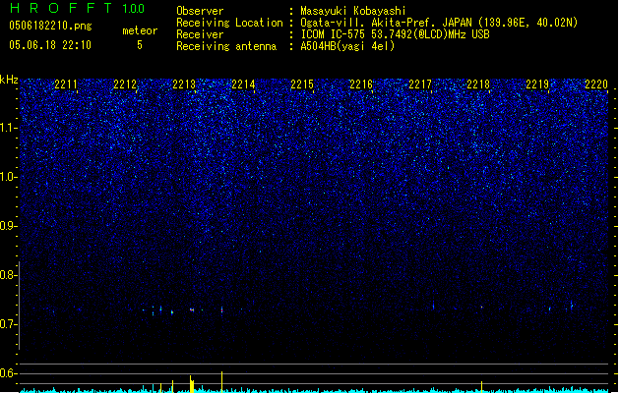The width and height of the screenshot is (619, 393).
Task: Click the 2215 time marker
Action: 302,84
